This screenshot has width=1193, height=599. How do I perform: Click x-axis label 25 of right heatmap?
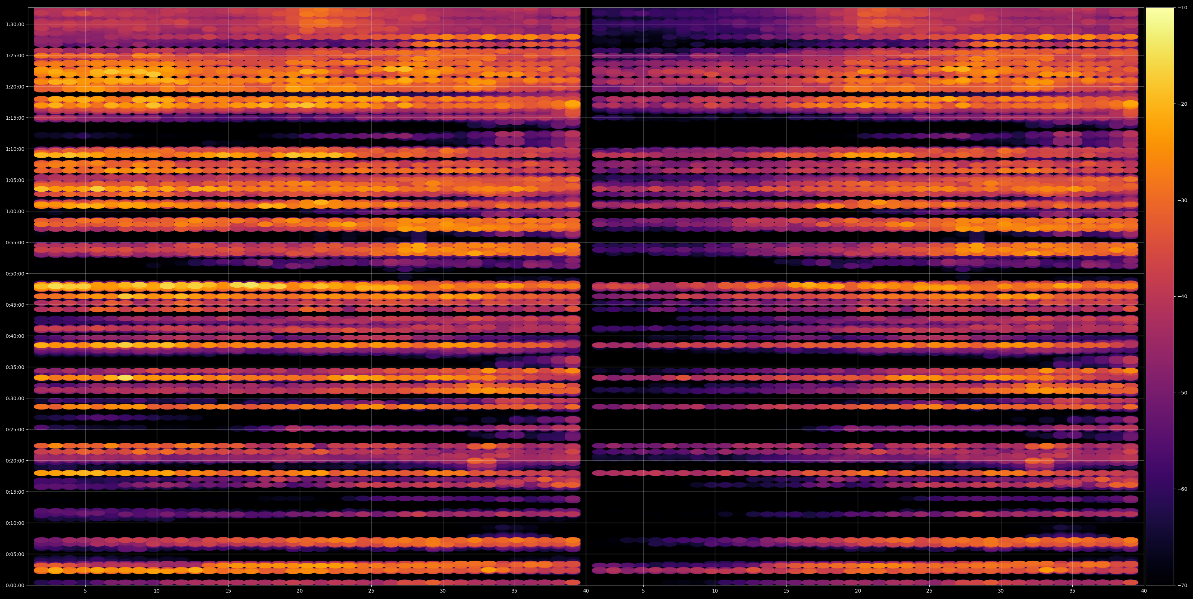point(929,591)
